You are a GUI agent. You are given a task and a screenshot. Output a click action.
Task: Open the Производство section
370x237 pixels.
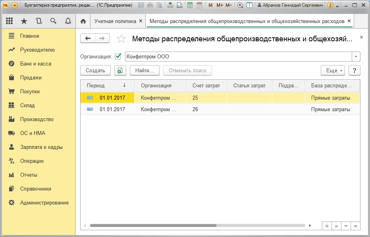(x=39, y=119)
